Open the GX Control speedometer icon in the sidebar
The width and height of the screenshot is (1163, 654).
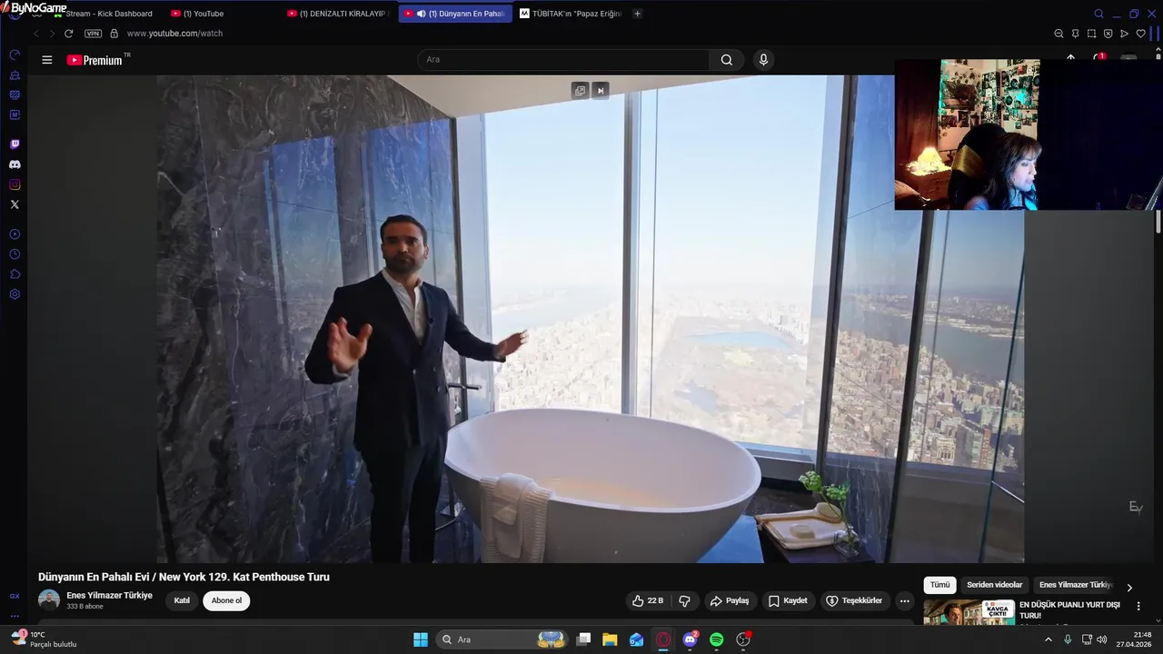click(x=15, y=54)
